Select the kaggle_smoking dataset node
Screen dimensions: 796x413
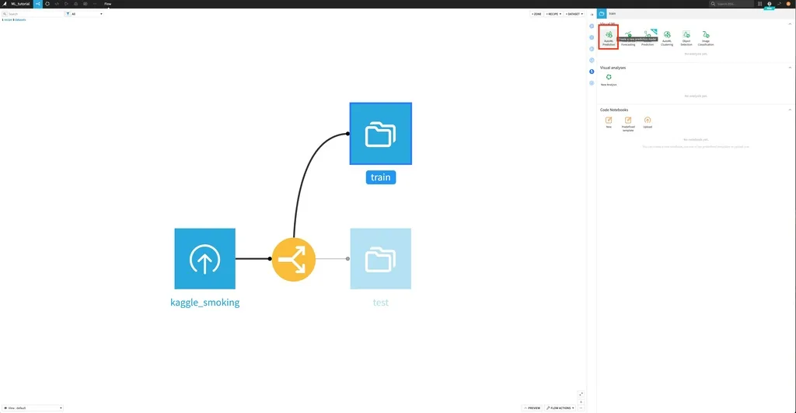tap(204, 258)
